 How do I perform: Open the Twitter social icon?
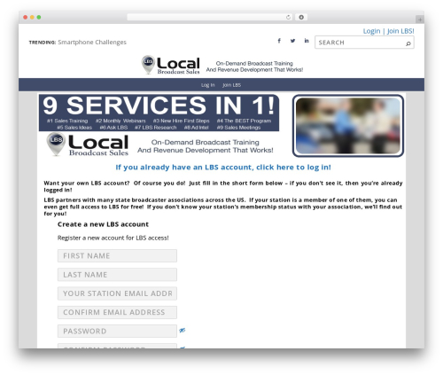pos(292,41)
